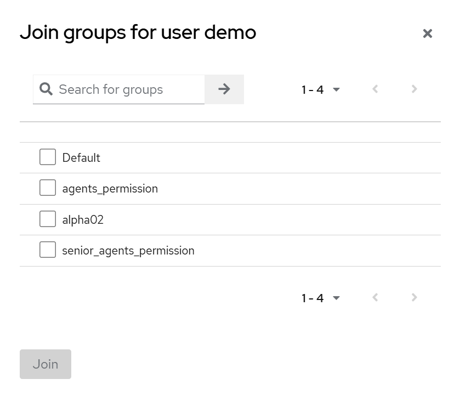Select the agents_permission checkbox
This screenshot has width=460, height=396.
tap(48, 188)
